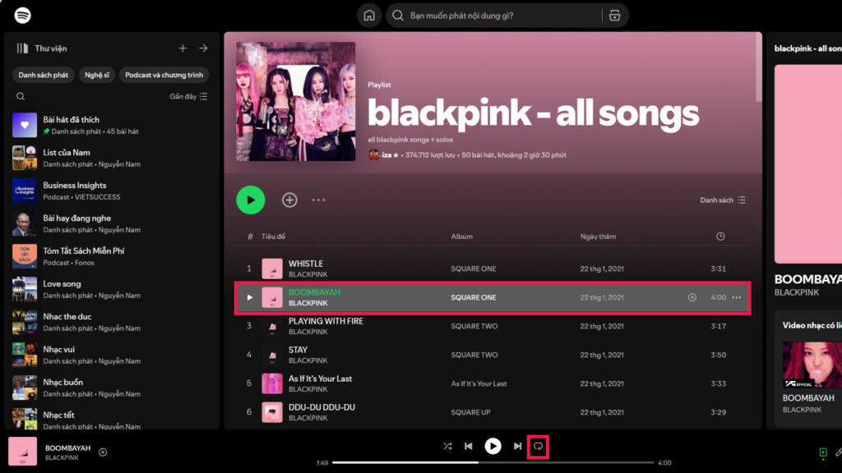This screenshot has height=473, width=842.
Task: Open SQUARE ONE album in WHISTLE row
Action: point(474,269)
